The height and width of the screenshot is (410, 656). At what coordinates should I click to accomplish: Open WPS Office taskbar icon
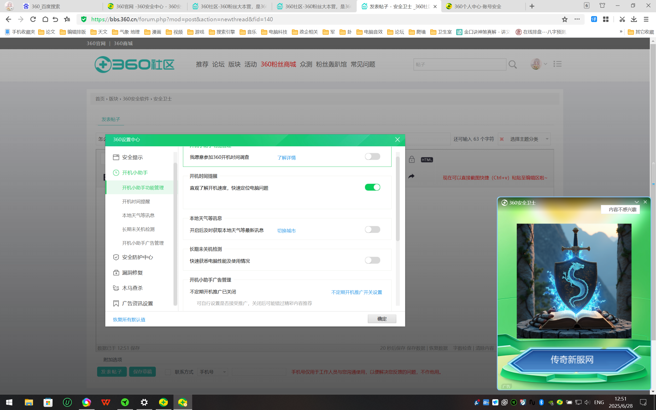point(106,402)
